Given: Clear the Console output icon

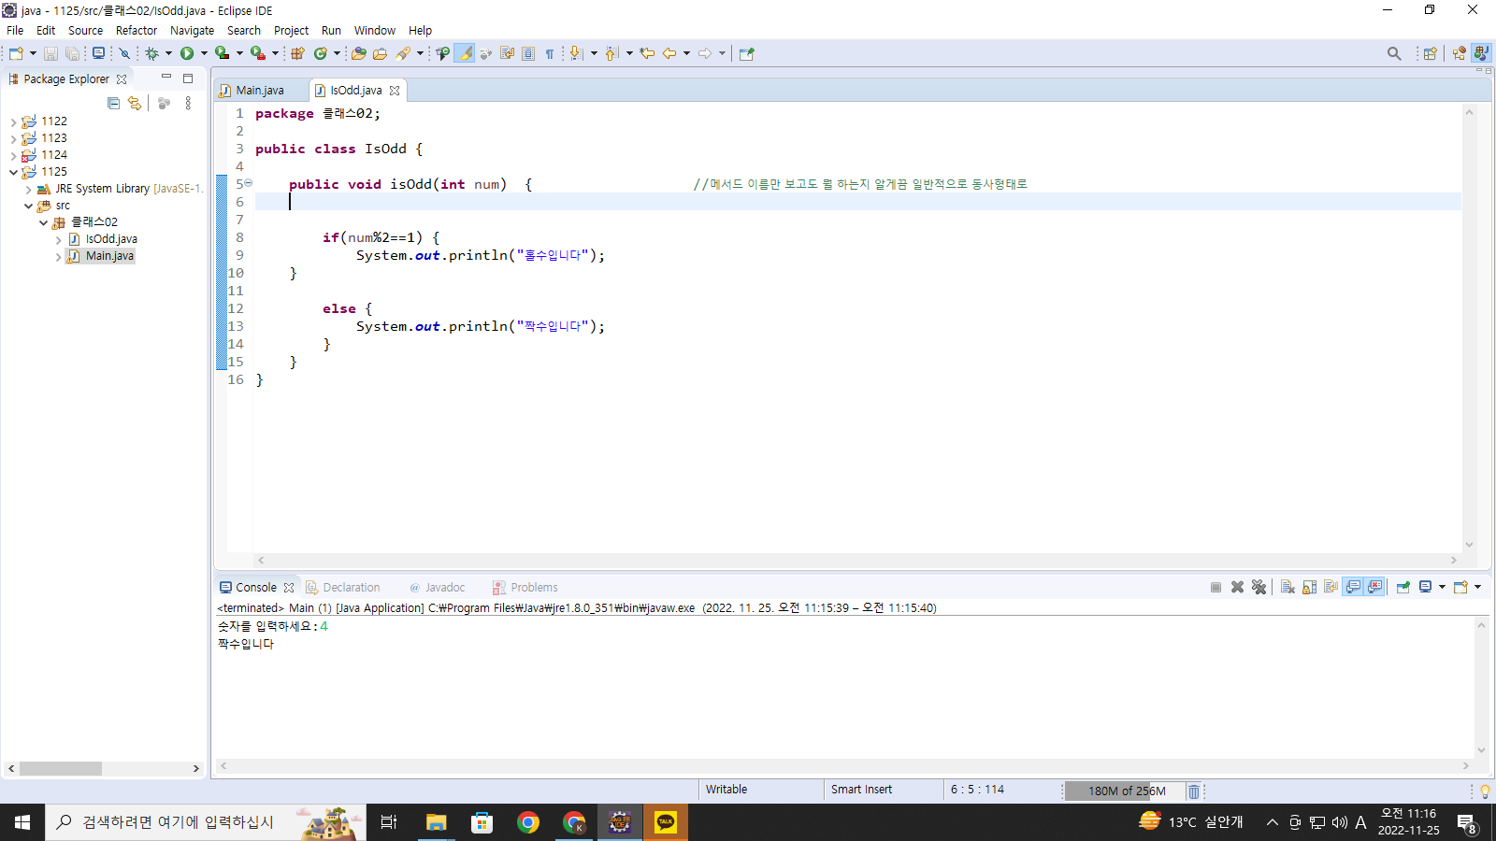Looking at the screenshot, I should click(1287, 587).
